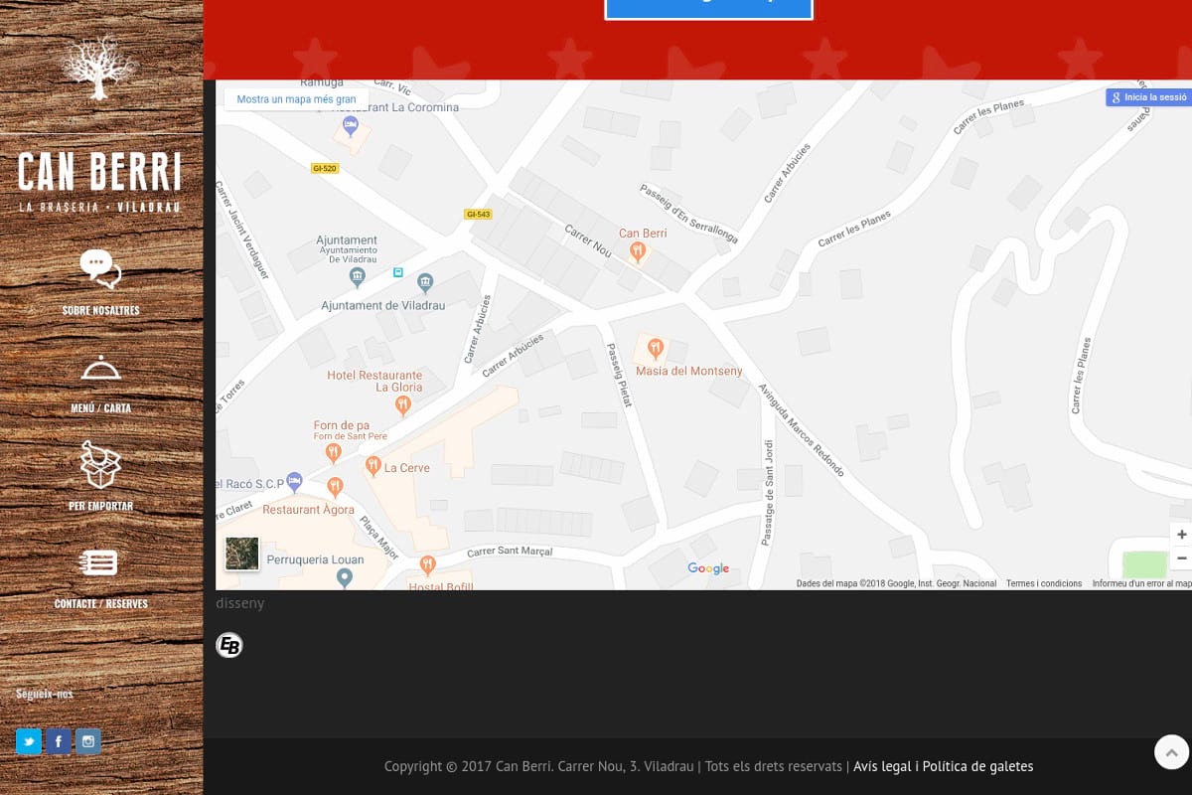Click the Google logo on map

pyautogui.click(x=708, y=568)
